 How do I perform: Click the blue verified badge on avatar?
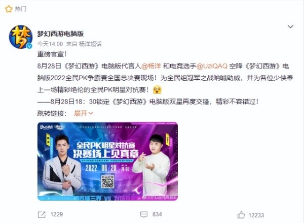pyautogui.click(x=29, y=46)
